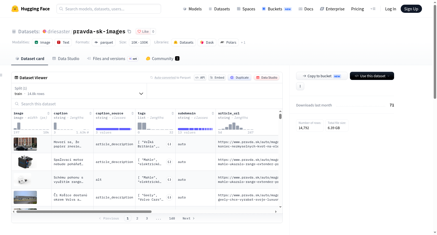
Task: Click the table's vertical scrollbar thumb
Action: point(280,116)
